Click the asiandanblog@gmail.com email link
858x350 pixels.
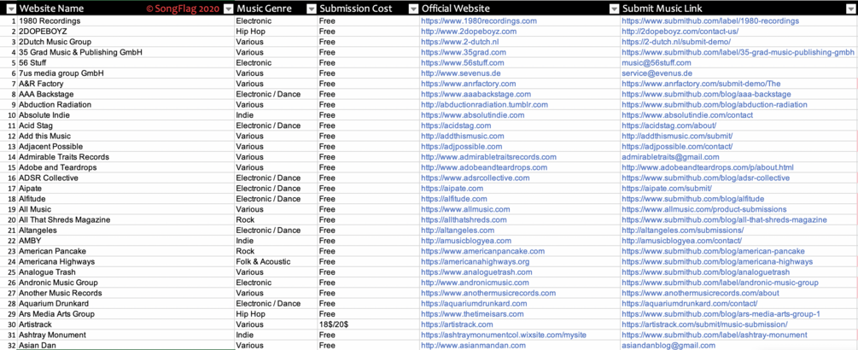(668, 345)
